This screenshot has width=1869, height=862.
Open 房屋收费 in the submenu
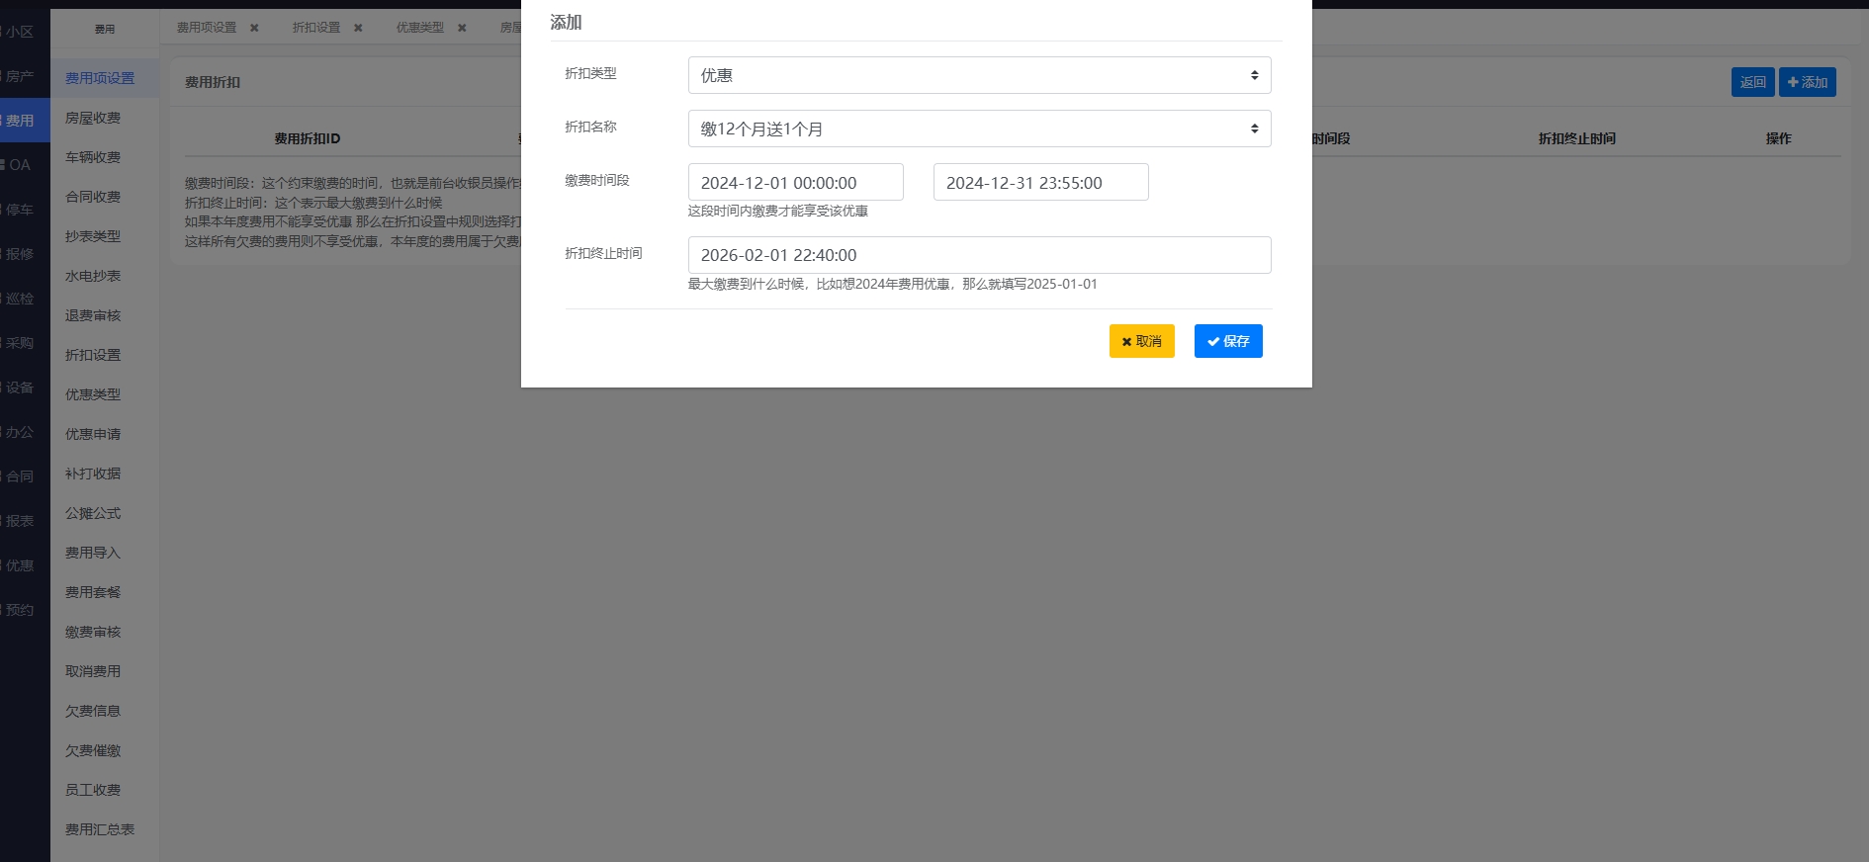pos(93,118)
